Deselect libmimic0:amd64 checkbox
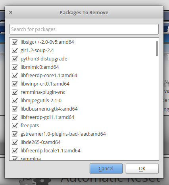Image resolution: width=169 pixels, height=185 pixels. tap(15, 67)
